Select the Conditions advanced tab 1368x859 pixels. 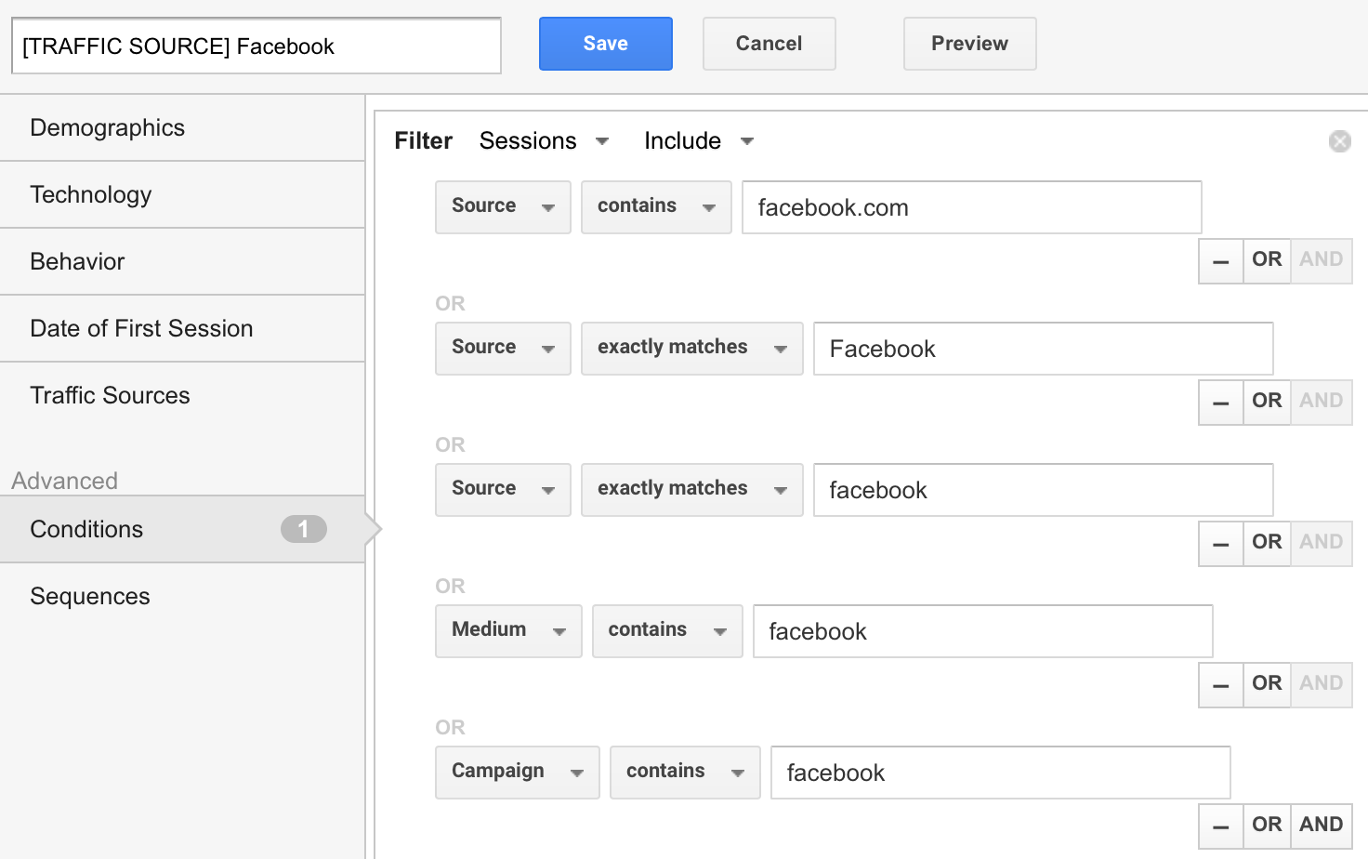coord(182,529)
